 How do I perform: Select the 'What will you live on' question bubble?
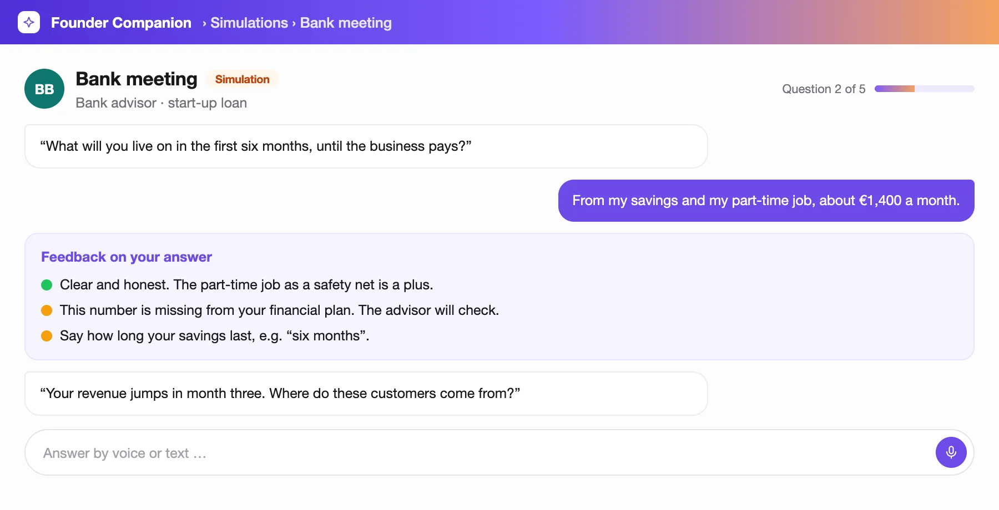click(366, 146)
